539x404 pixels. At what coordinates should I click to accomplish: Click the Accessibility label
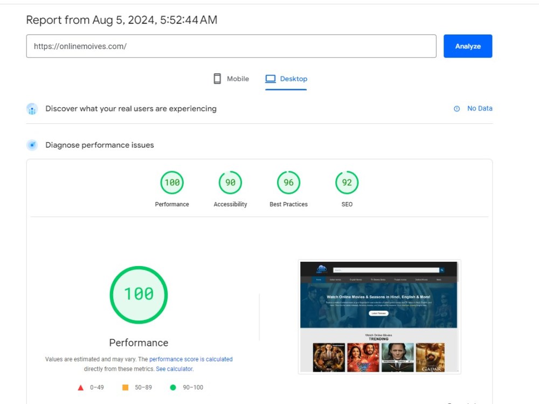pyautogui.click(x=230, y=204)
